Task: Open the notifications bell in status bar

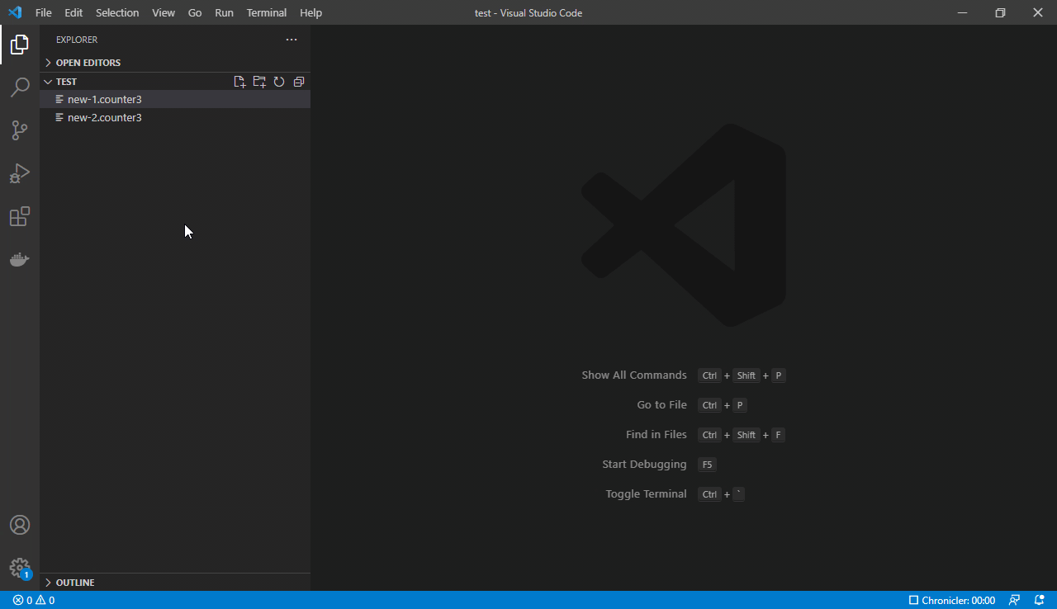Action: [1040, 600]
